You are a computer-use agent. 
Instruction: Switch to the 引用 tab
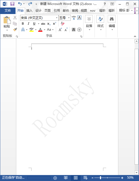[57, 11]
